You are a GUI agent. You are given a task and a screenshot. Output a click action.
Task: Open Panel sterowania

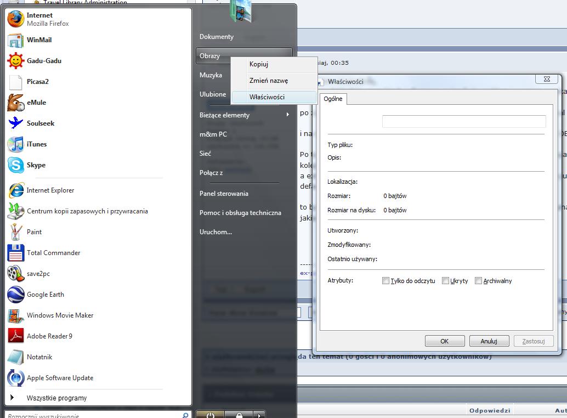point(224,194)
